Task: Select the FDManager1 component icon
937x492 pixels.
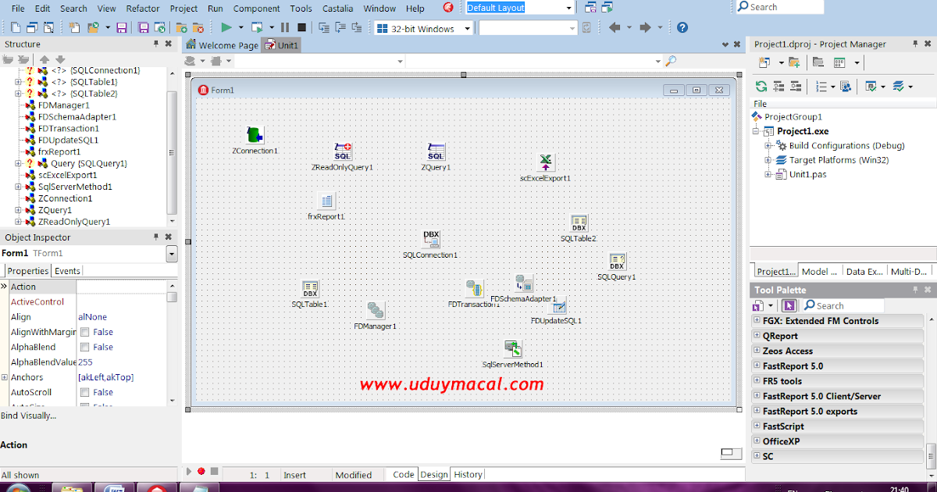Action: (x=376, y=311)
